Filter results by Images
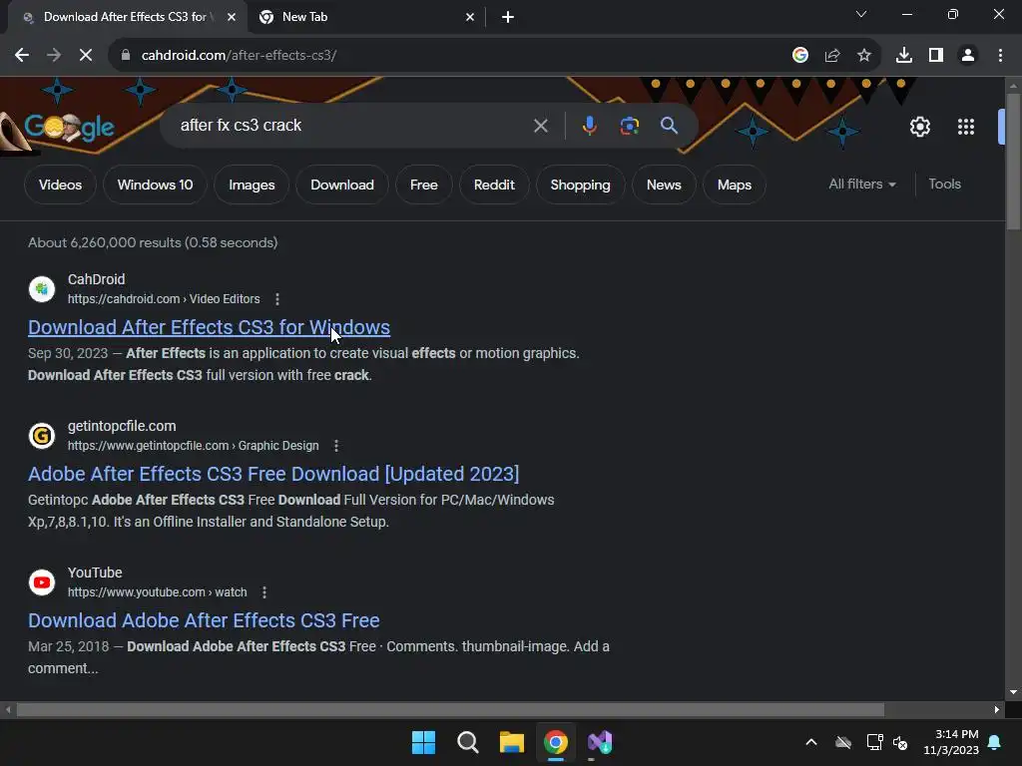This screenshot has height=766, width=1022. [252, 185]
